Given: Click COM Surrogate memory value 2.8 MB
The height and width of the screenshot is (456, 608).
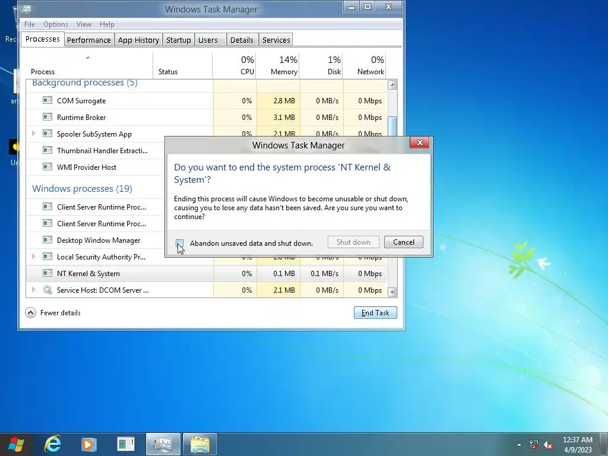Looking at the screenshot, I should (x=284, y=101).
